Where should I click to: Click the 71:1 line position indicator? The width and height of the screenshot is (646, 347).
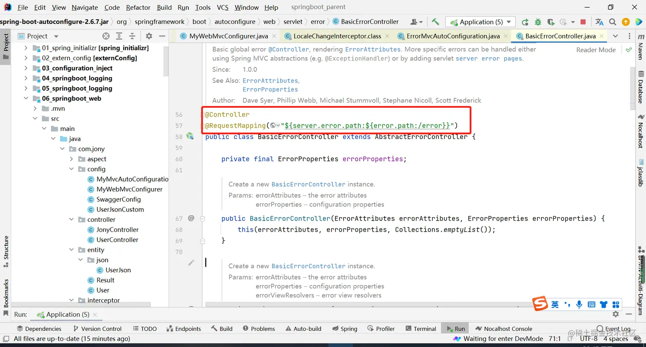click(555, 338)
